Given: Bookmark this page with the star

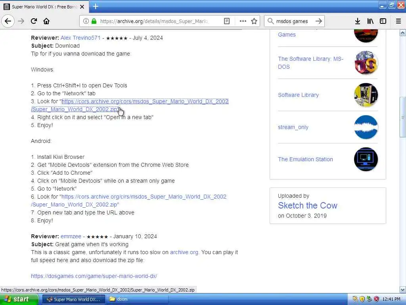Looking at the screenshot, I should coord(254,21).
